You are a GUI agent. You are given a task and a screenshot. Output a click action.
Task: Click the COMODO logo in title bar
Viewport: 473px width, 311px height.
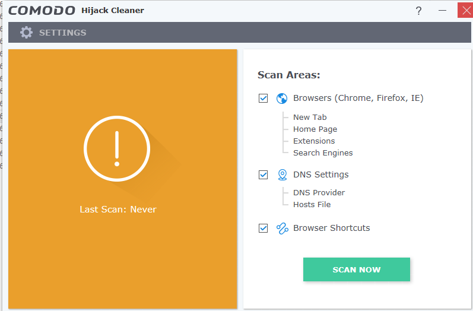[x=42, y=11]
